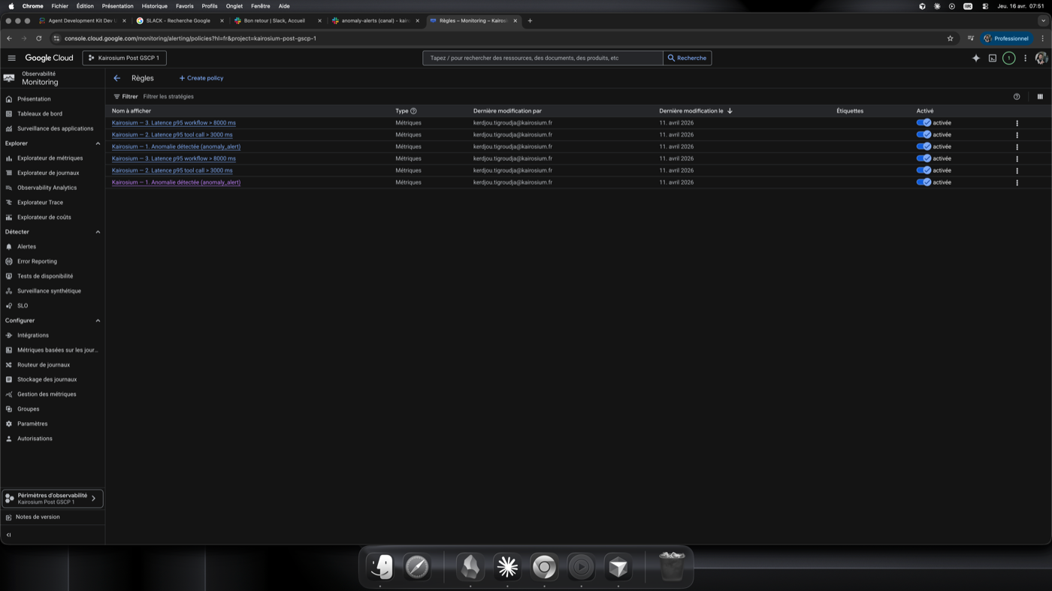Screen dimensions: 1052x591
Task: Click the Chrome address bar URL
Action: click(x=190, y=38)
